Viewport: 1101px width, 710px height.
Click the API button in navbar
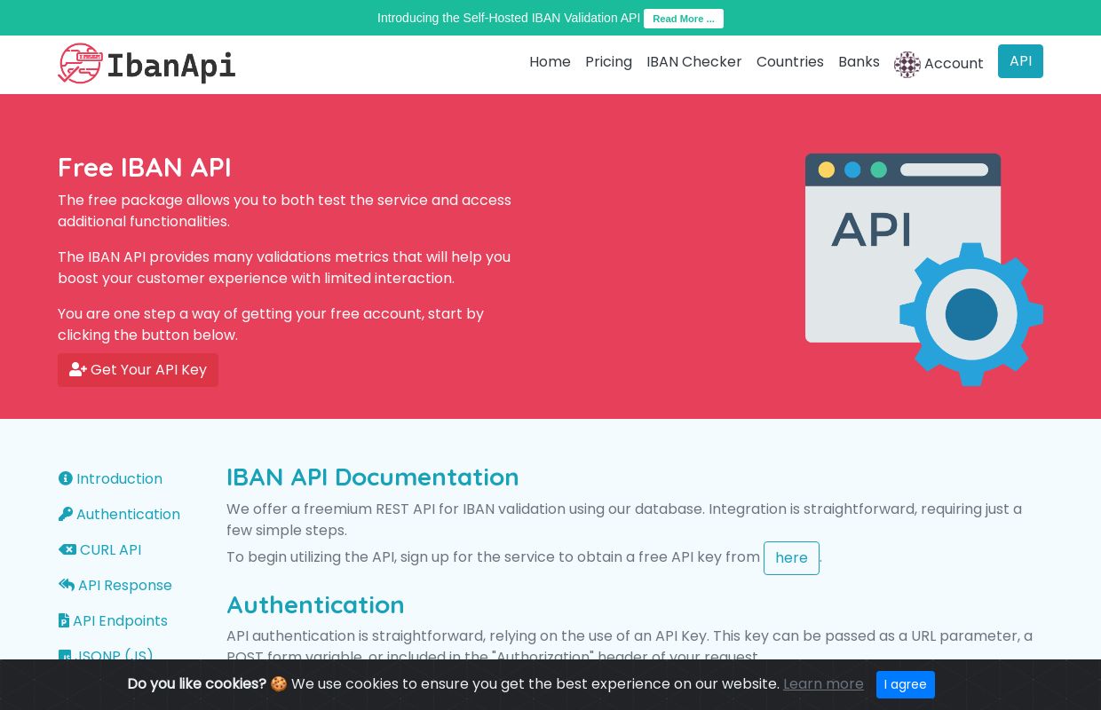pos(1020,61)
